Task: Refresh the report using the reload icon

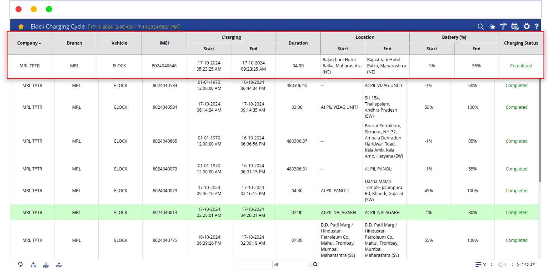Action: pyautogui.click(x=20, y=264)
